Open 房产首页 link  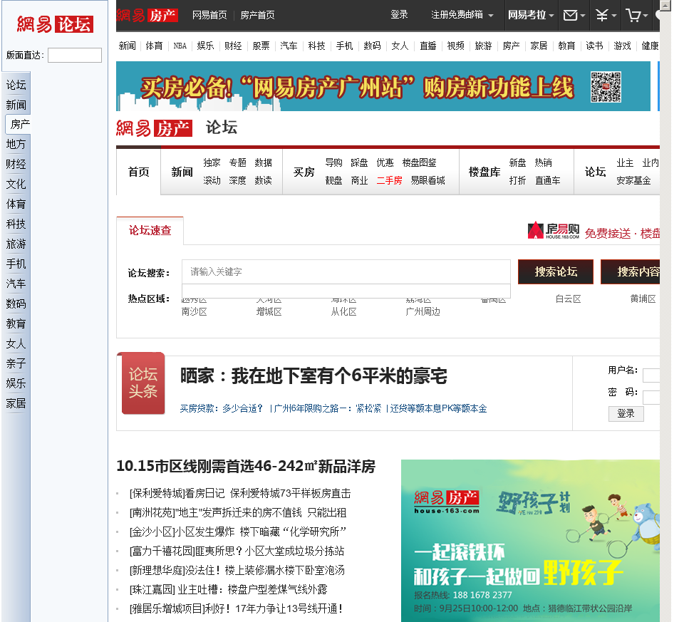(x=257, y=15)
